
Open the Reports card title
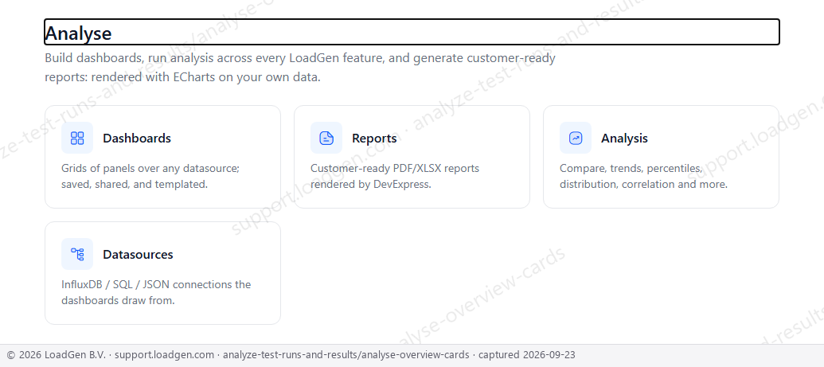[374, 139]
